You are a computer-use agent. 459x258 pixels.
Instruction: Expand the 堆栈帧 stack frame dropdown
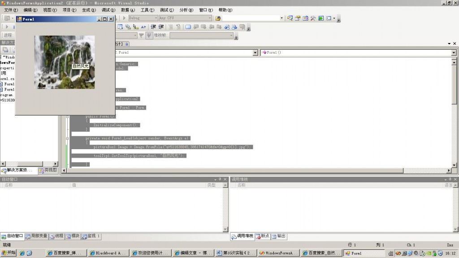(231, 35)
